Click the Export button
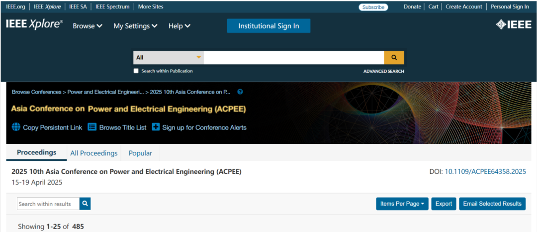 pyautogui.click(x=444, y=204)
